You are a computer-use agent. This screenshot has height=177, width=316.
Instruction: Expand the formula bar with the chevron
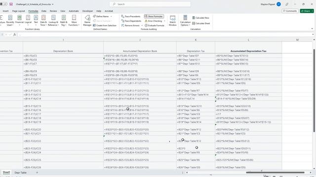[313, 34]
